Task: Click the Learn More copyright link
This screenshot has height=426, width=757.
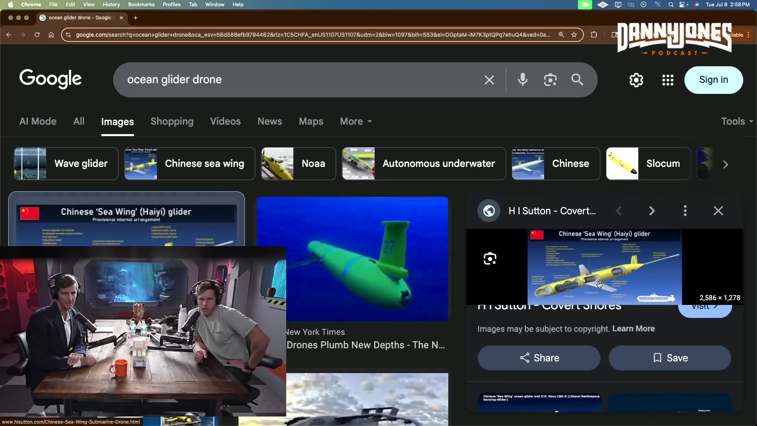Action: tap(633, 329)
